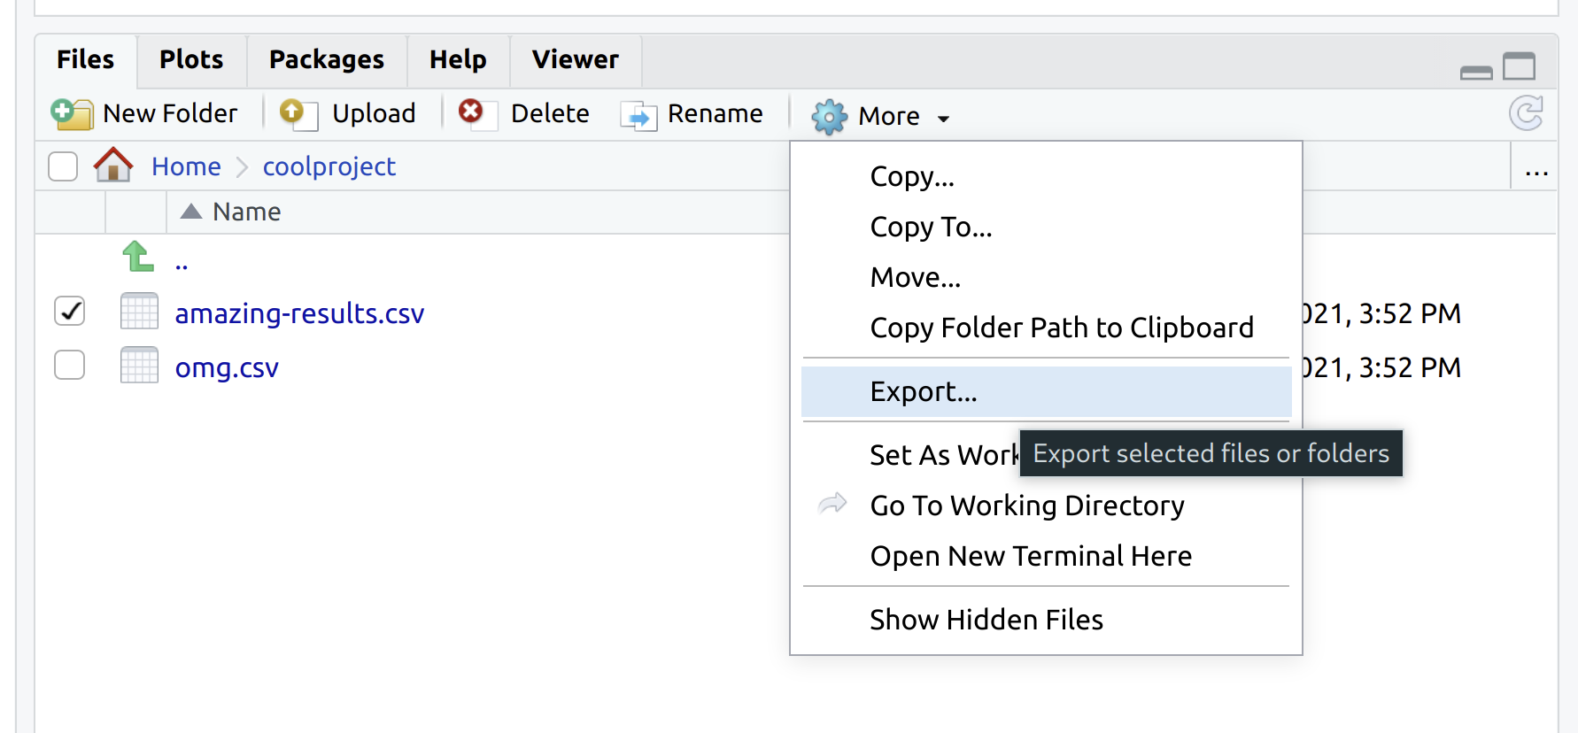Select Copy Folder Path to Clipboard

1046,328
